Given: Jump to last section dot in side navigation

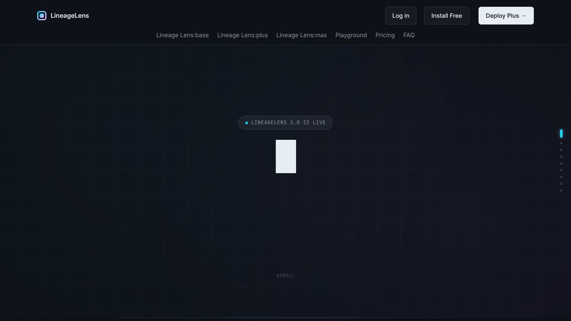Looking at the screenshot, I should 561,190.
